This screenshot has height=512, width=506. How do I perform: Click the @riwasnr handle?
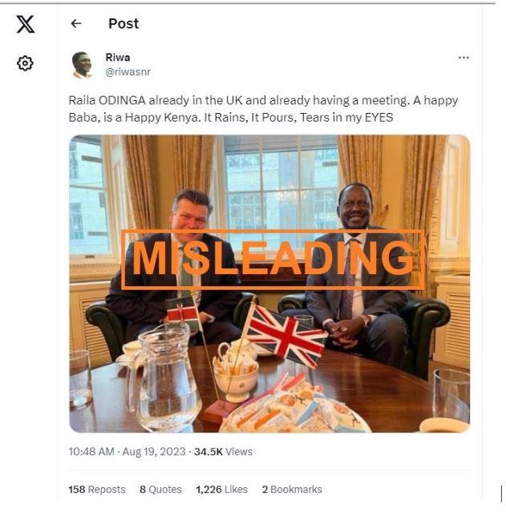click(x=128, y=72)
